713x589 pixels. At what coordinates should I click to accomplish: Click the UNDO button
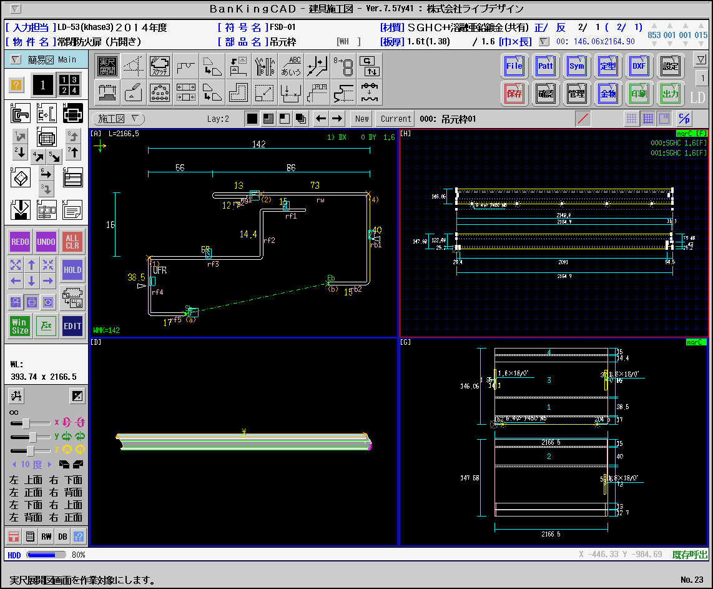point(46,242)
